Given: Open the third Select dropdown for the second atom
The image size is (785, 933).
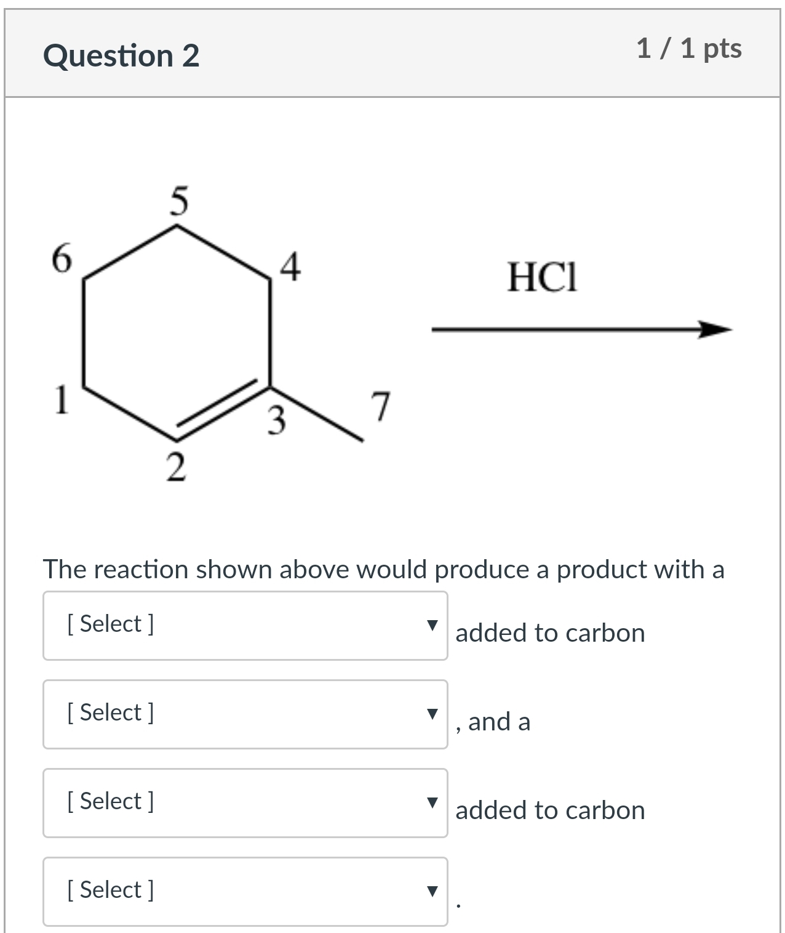Looking at the screenshot, I should [245, 802].
